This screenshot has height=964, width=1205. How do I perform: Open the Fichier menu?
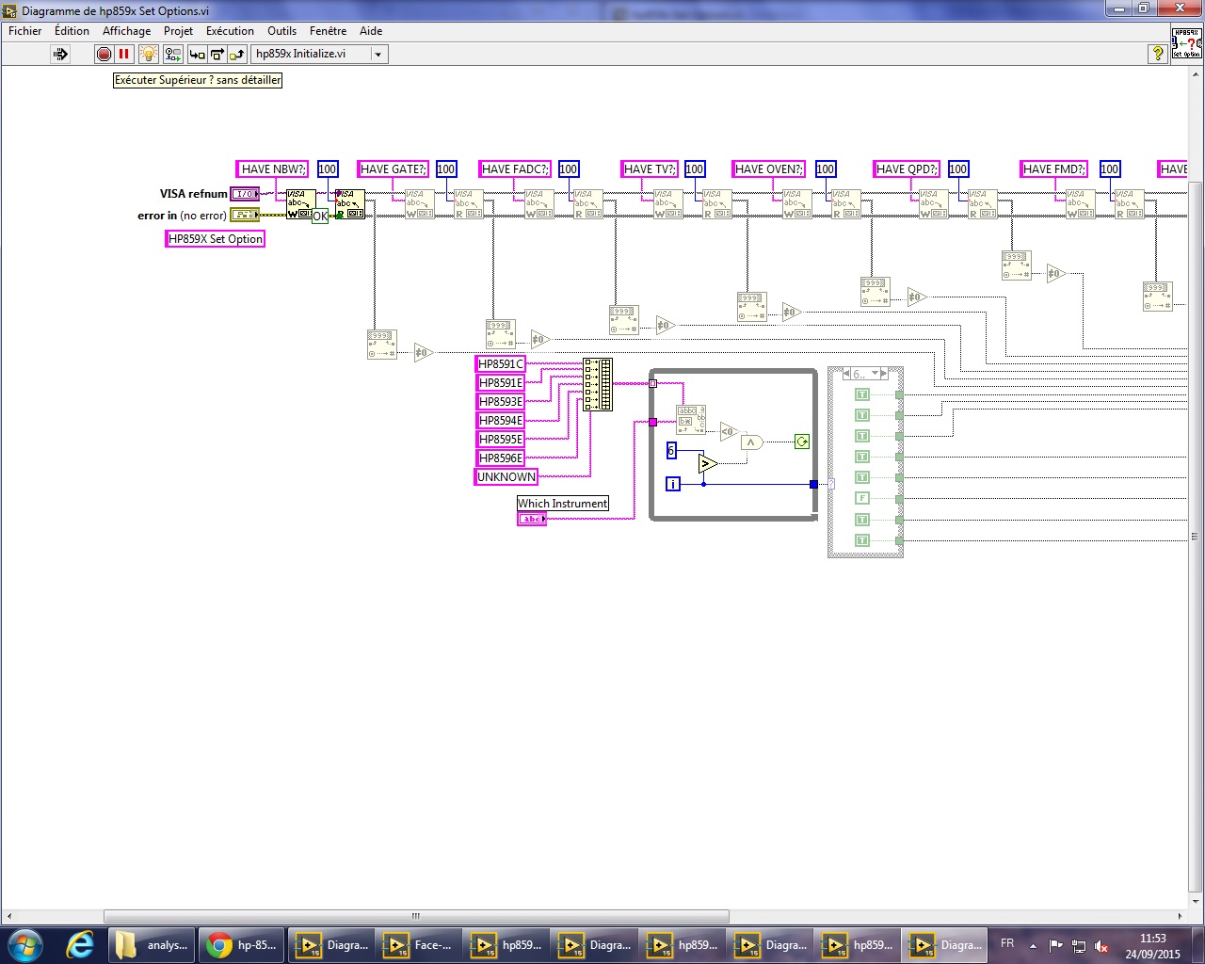[x=25, y=31]
